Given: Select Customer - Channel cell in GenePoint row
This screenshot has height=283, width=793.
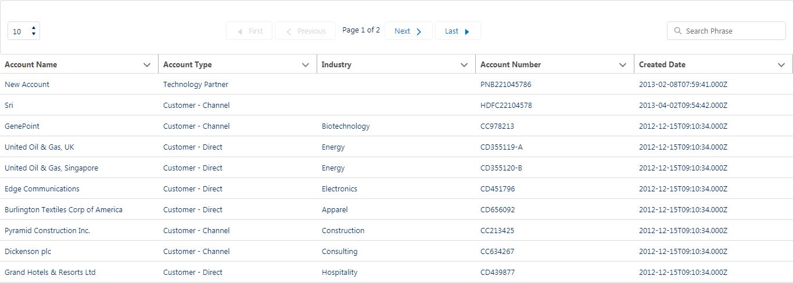Looking at the screenshot, I should [x=196, y=126].
